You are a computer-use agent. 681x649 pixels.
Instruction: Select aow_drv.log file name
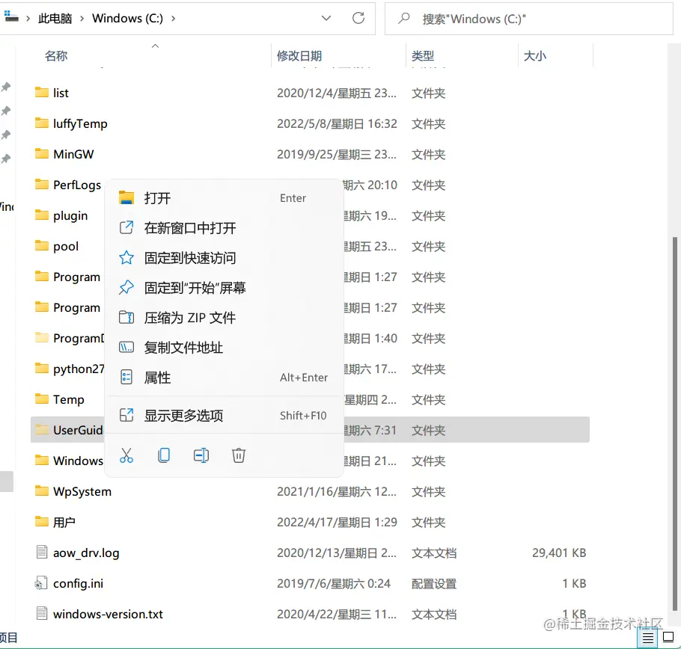coord(86,553)
